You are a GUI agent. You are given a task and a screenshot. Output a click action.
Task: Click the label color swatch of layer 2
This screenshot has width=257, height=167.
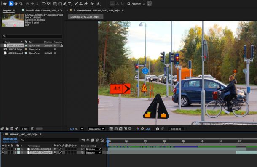[x=19, y=152]
